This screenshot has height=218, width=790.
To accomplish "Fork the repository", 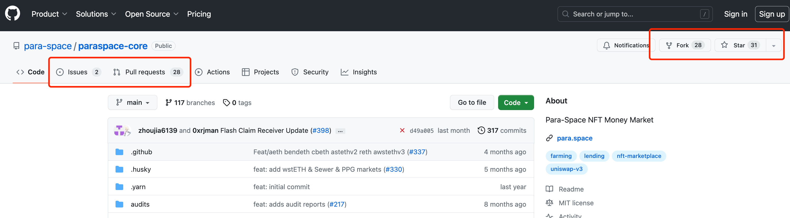I will pos(685,46).
